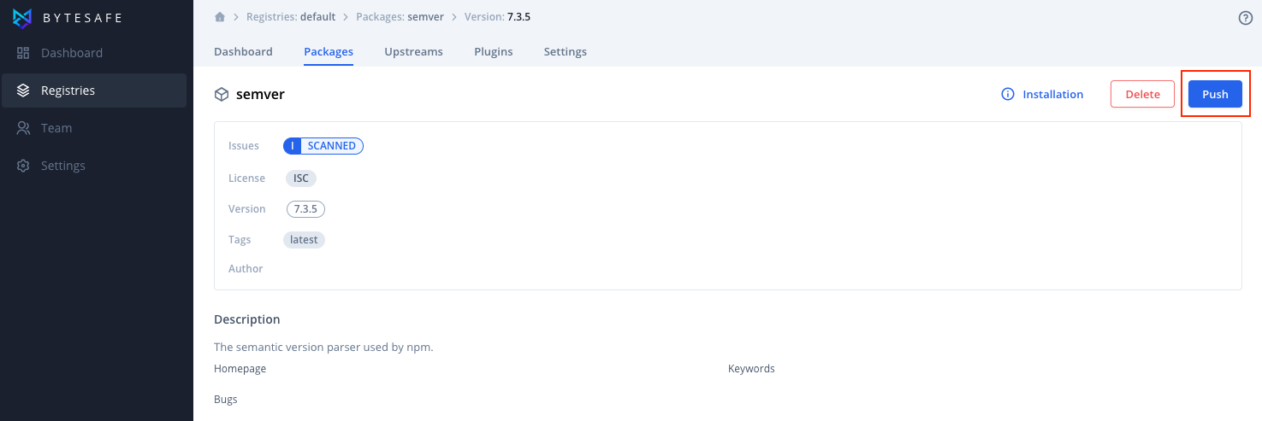Click the semver package cube icon
Image resolution: width=1262 pixels, height=421 pixels.
(222, 94)
